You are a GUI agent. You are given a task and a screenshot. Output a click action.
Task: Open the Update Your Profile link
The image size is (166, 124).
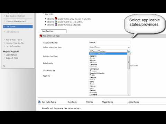(15, 43)
